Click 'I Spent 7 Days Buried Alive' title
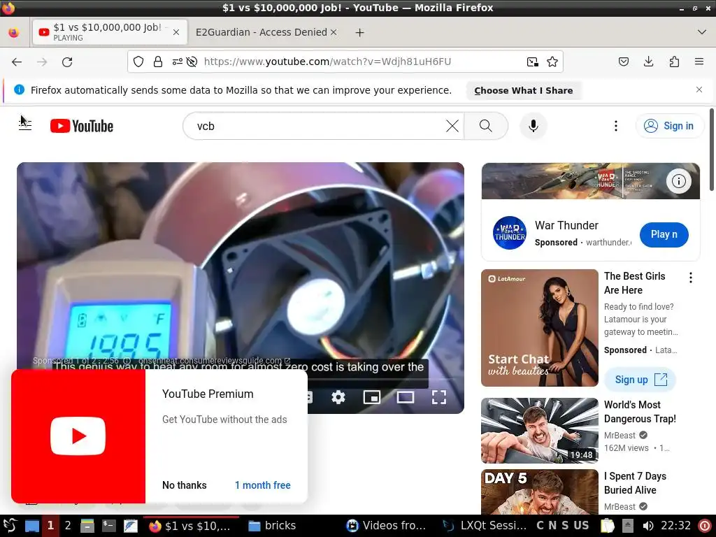 coord(635,483)
